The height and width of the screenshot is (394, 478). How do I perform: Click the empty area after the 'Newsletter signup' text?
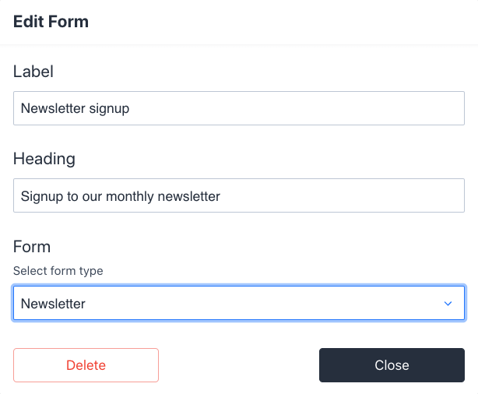311,109
